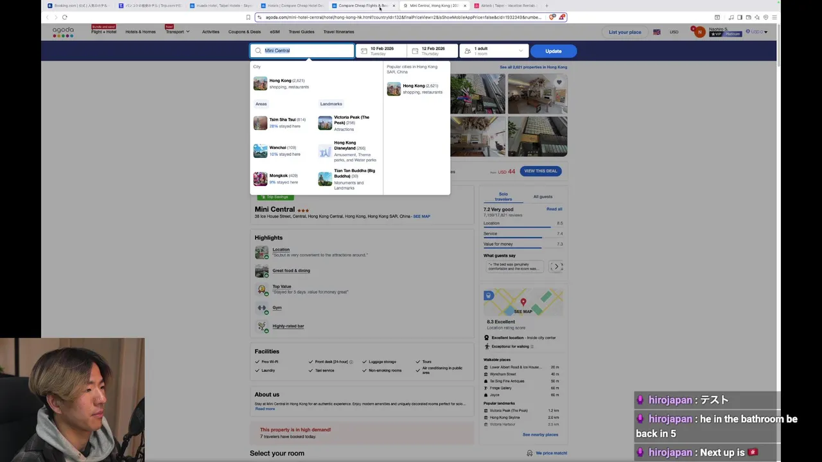Click SEE MAP link beside address
822x462 pixels.
pyautogui.click(x=422, y=216)
